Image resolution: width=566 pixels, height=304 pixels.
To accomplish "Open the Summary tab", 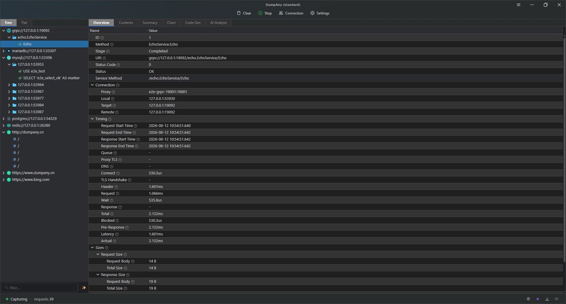I will [150, 23].
